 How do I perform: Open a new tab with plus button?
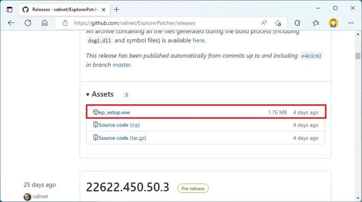tap(116, 10)
